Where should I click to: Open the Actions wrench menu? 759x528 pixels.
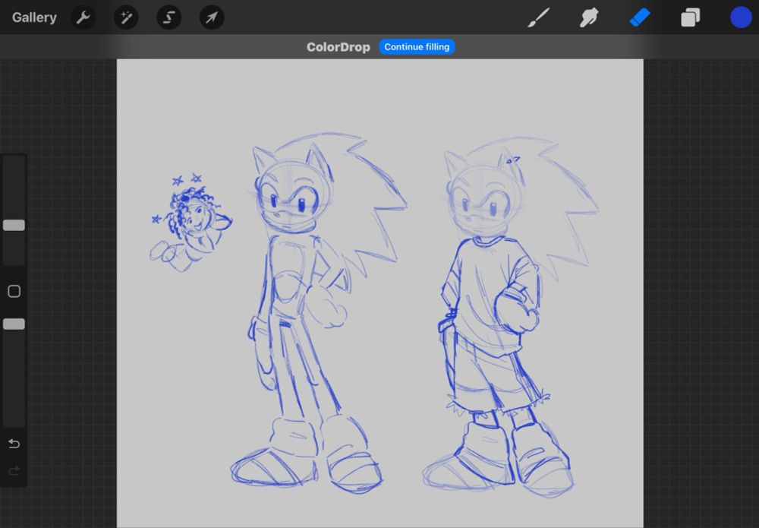coord(83,18)
